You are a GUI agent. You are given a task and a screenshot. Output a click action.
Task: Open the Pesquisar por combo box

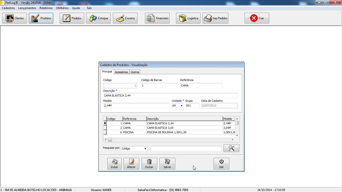[145, 149]
